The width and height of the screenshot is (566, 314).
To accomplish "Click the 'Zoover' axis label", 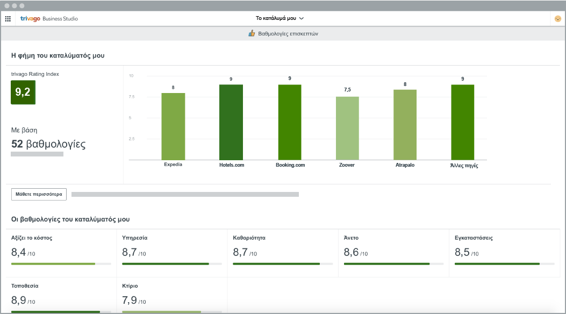I will 347,165.
